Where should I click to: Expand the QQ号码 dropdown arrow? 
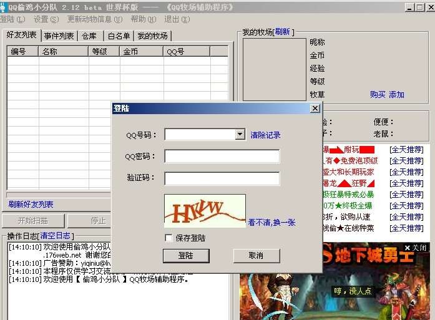[240, 135]
